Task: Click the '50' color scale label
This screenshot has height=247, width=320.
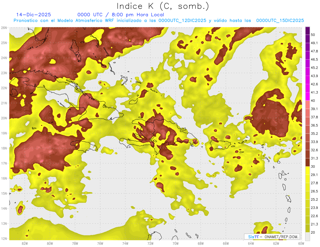Action: (313, 35)
